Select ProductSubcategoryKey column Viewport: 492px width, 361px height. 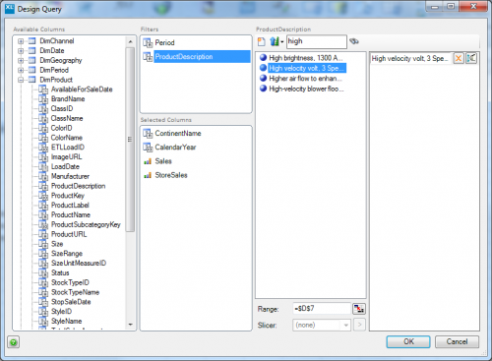click(x=86, y=225)
